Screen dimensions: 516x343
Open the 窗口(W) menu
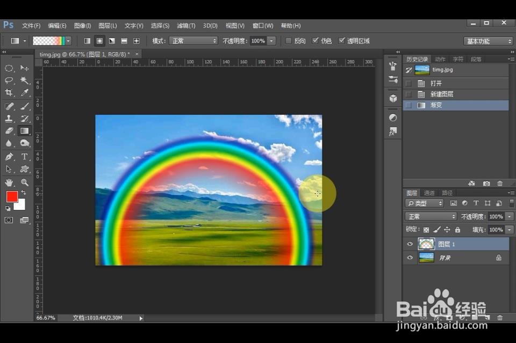(x=263, y=26)
